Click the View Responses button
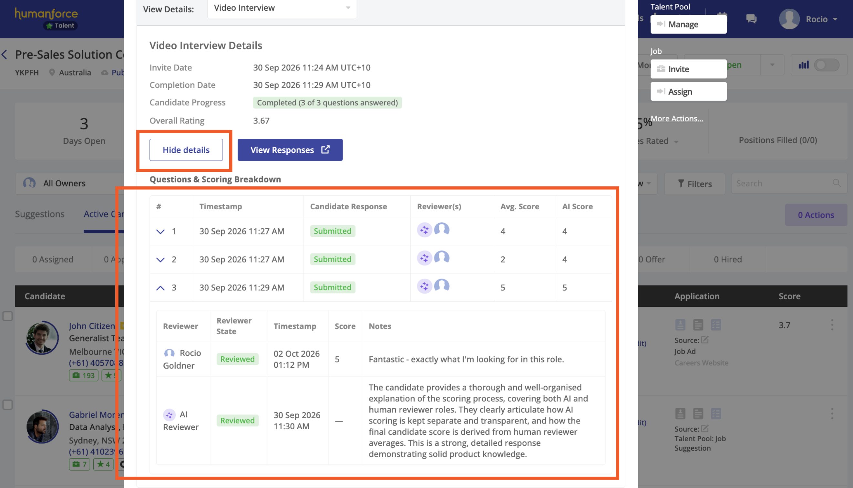This screenshot has height=488, width=853. point(290,150)
